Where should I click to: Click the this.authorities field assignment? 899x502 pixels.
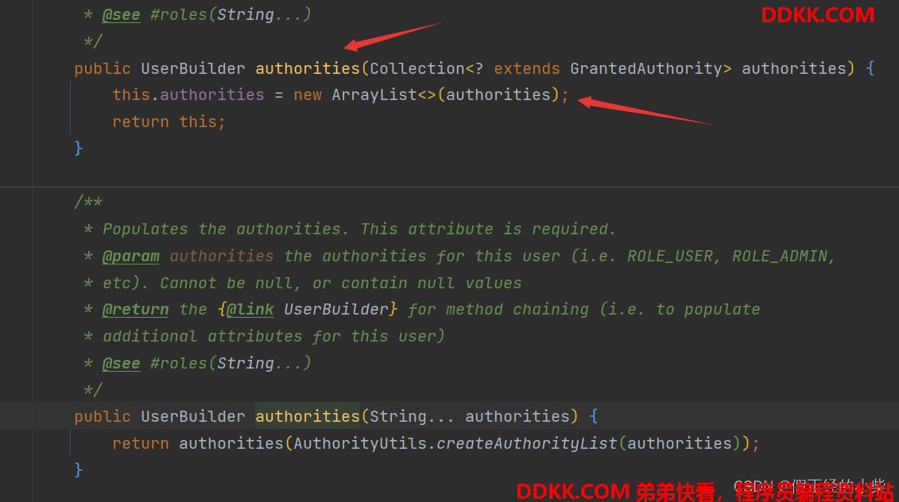pos(188,95)
